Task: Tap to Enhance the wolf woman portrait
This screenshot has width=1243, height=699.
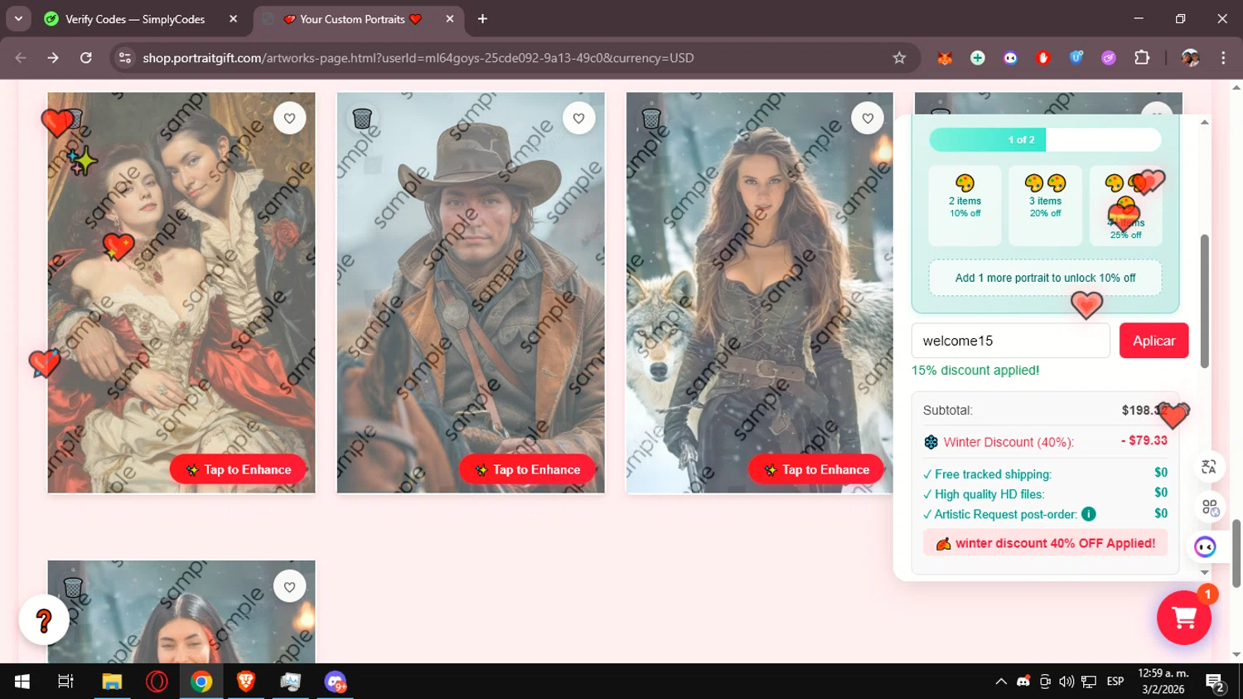Action: pos(816,469)
